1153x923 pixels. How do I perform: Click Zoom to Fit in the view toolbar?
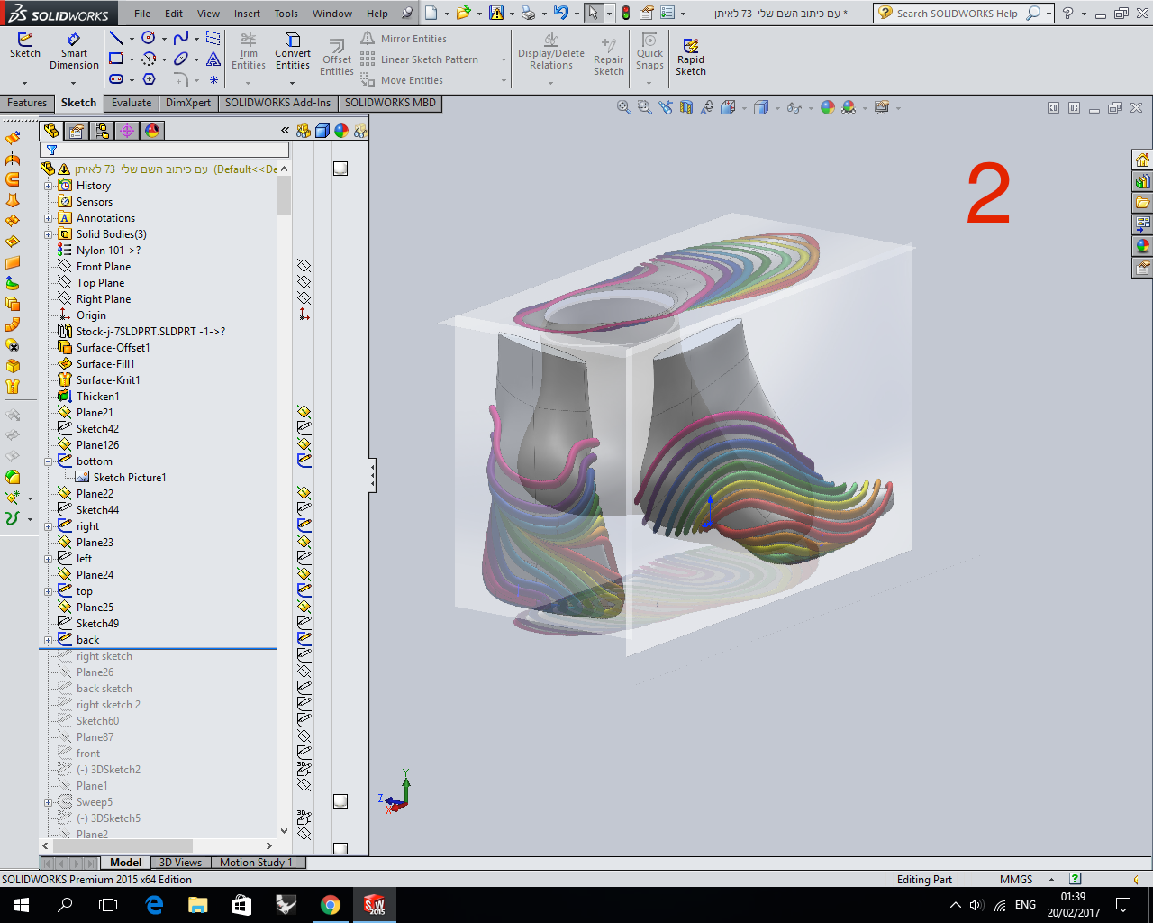click(623, 106)
